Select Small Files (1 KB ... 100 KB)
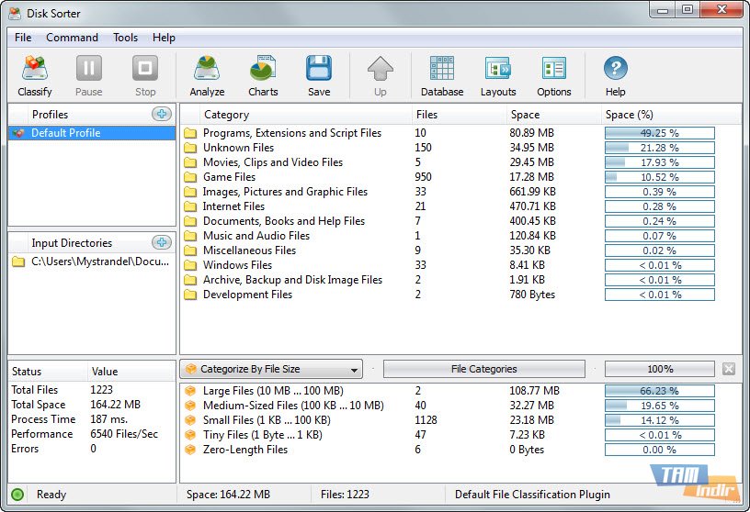 461,420
